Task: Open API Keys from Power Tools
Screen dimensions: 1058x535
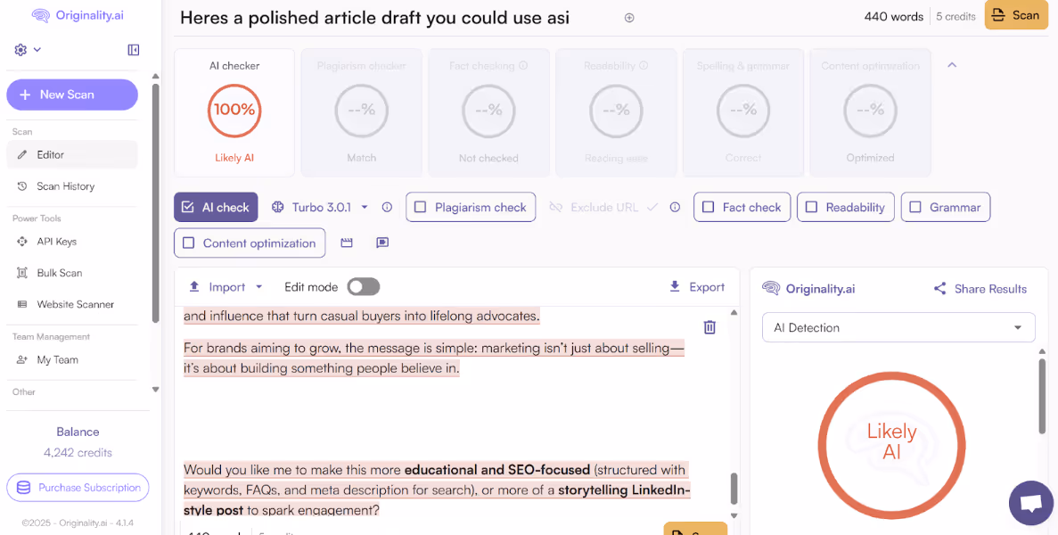Action: tap(55, 241)
